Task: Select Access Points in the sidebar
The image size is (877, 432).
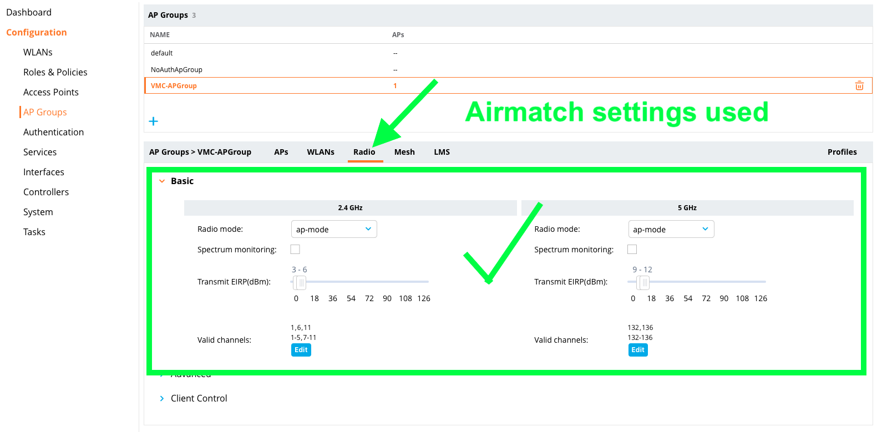Action: (50, 92)
